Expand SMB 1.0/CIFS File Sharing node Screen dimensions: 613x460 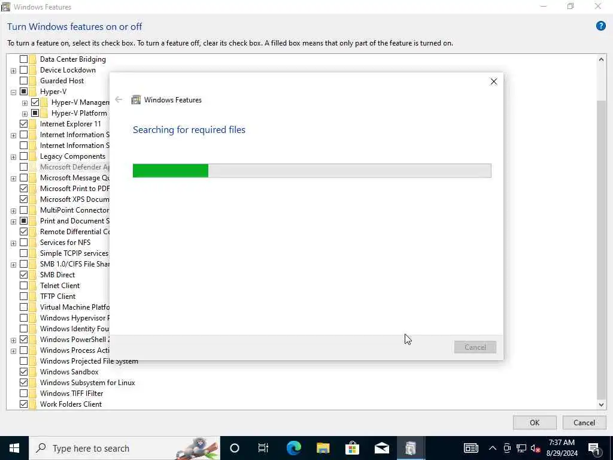click(x=13, y=265)
